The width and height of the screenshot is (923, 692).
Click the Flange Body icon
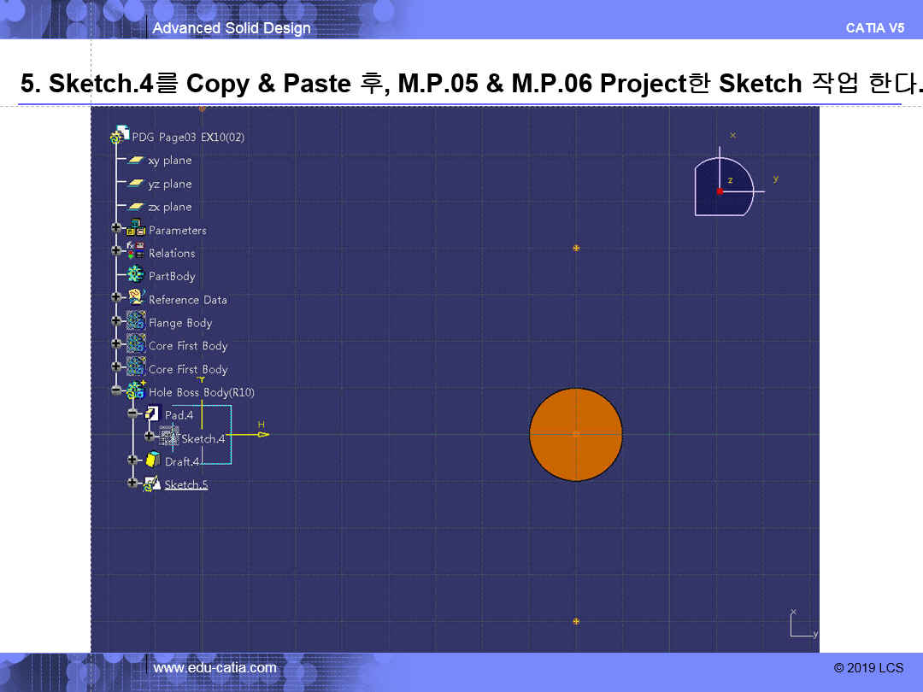(x=136, y=322)
